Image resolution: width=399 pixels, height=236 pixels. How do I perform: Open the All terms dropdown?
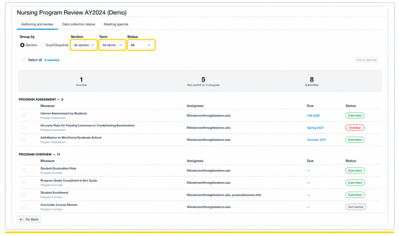click(x=112, y=45)
